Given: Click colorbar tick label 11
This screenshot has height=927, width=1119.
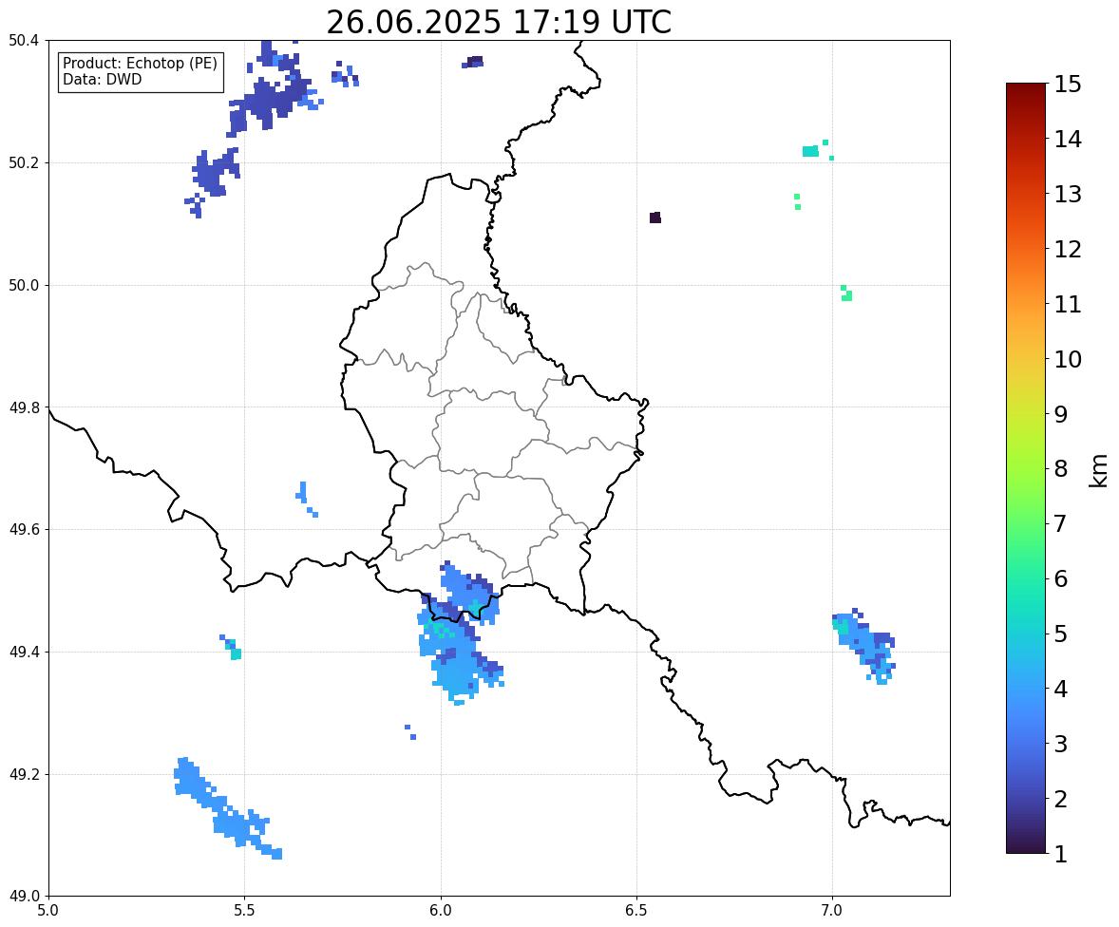Looking at the screenshot, I should coord(1068,304).
